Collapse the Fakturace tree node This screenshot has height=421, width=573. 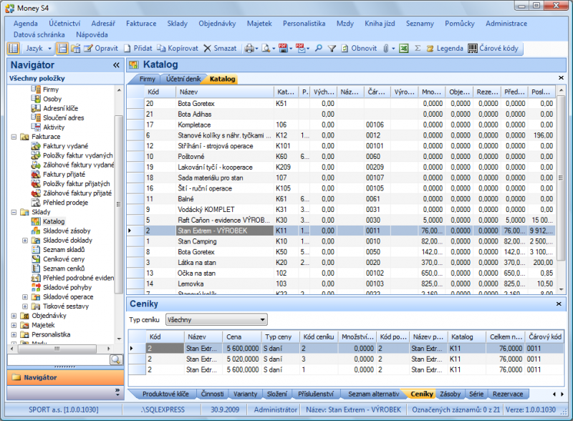tap(14, 137)
